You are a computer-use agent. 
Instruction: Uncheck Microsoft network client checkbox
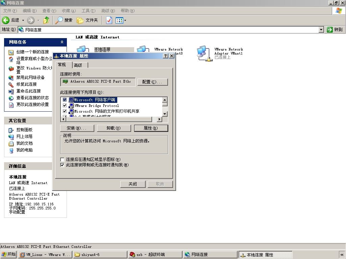point(65,100)
